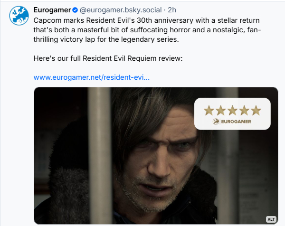Viewport: 285px width, 226px height.
Task: Click the 'Here's our full Resident Evil' line
Action: click(108, 58)
